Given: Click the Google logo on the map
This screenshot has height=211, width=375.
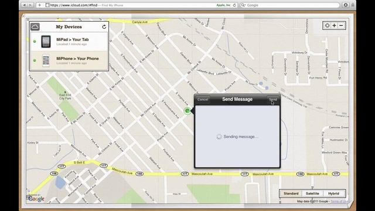Looking at the screenshot, I should coord(36,198).
